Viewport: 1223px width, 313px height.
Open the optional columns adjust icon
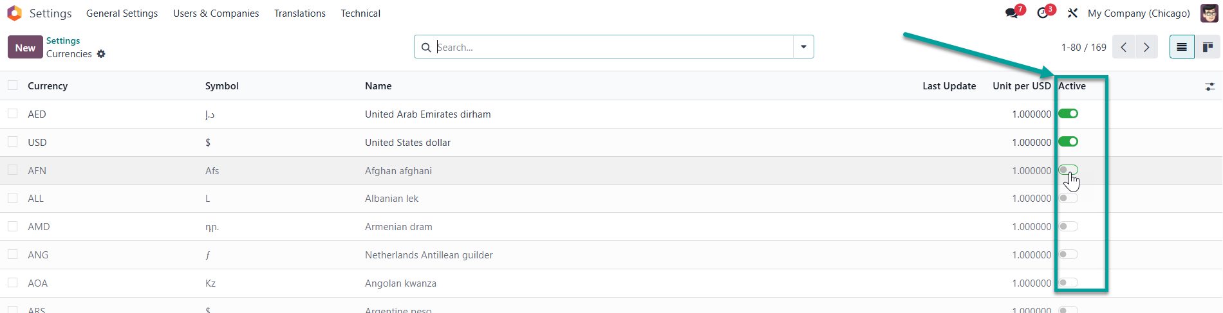click(1210, 86)
